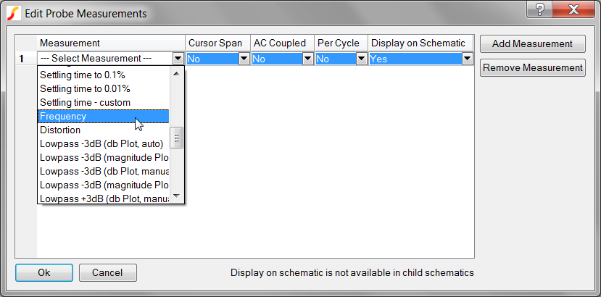Open the AC Coupled dropdown
This screenshot has width=601, height=297.
coord(307,59)
